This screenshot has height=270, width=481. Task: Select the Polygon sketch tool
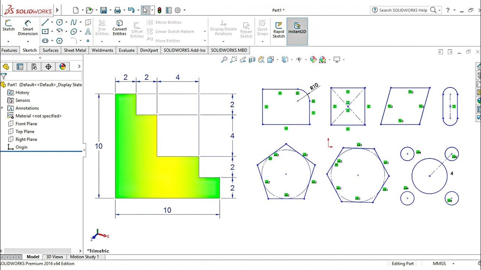tap(59, 40)
